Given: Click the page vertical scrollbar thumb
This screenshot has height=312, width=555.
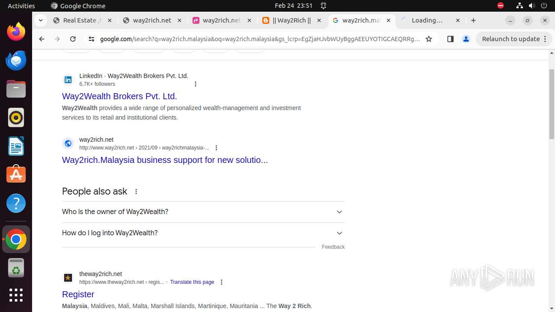Looking at the screenshot, I should pos(552,104).
